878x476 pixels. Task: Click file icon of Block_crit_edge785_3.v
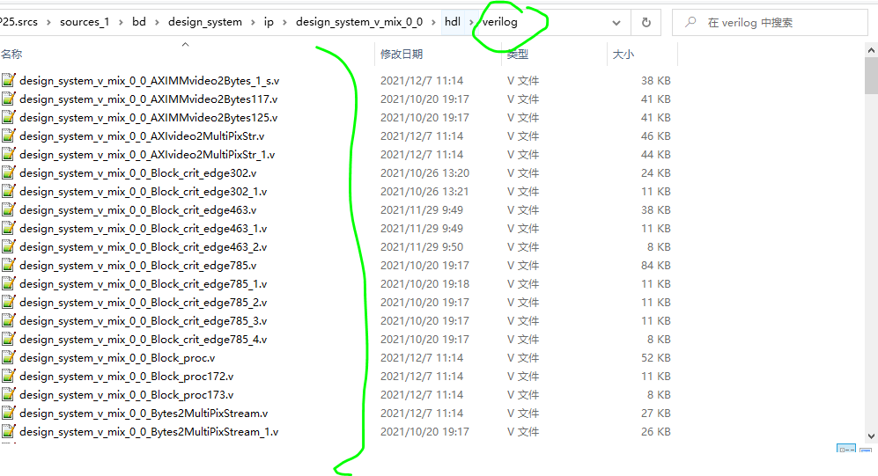pos(9,320)
